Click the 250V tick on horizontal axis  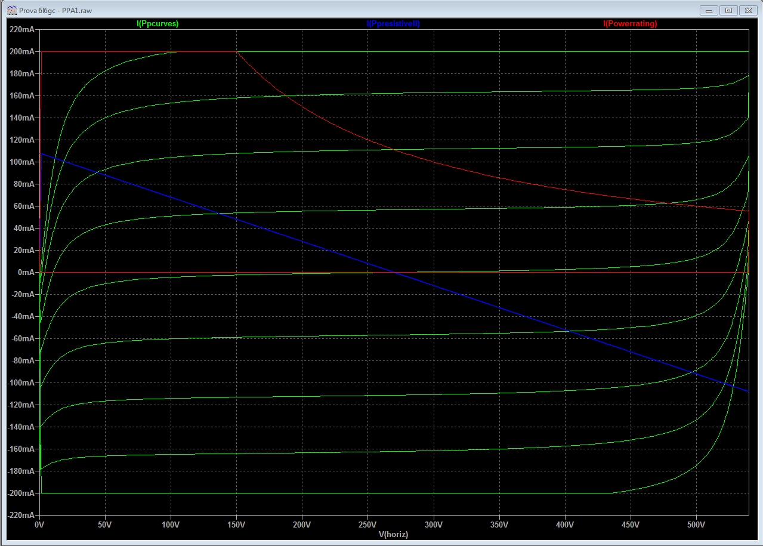[x=367, y=525]
